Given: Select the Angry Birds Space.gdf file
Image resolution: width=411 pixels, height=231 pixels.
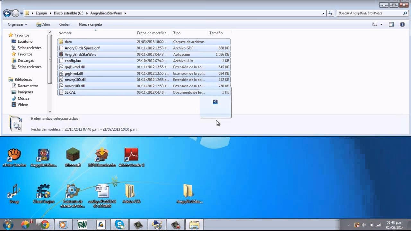Looking at the screenshot, I should pos(144,48).
